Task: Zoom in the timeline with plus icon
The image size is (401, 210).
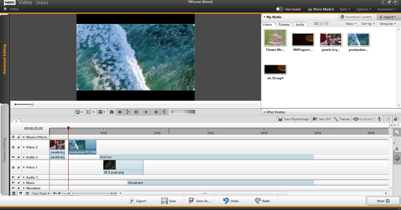Action: (x=115, y=193)
